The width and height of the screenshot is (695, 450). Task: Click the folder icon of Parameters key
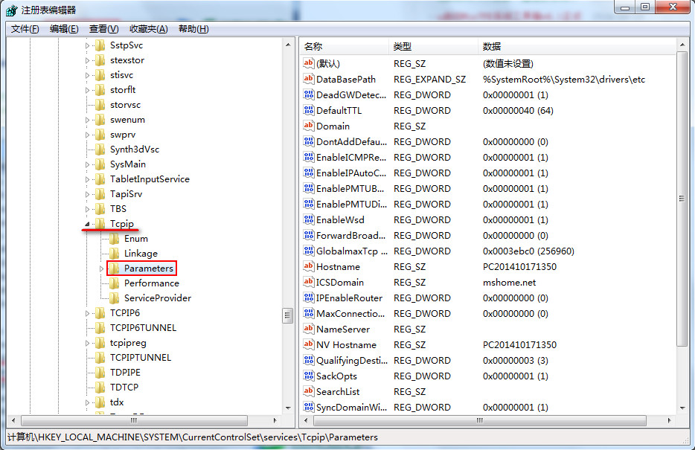tap(114, 268)
